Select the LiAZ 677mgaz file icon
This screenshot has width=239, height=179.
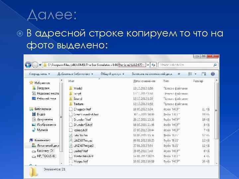71,140
